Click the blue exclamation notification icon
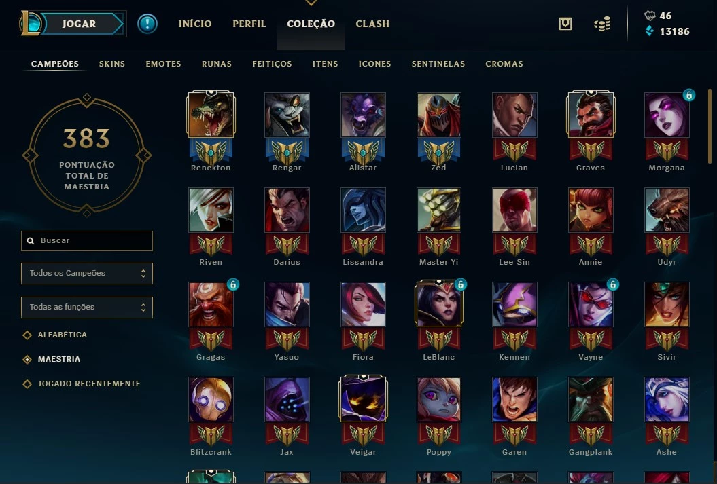The height and width of the screenshot is (484, 717). click(147, 24)
